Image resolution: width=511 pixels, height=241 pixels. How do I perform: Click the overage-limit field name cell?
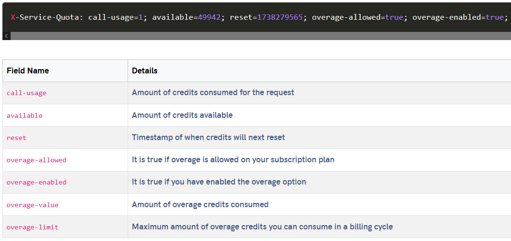click(x=65, y=227)
